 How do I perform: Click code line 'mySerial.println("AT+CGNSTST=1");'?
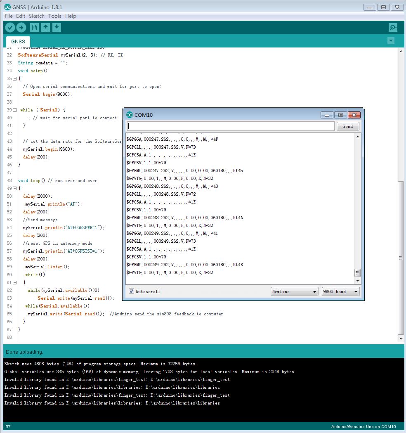point(64,251)
